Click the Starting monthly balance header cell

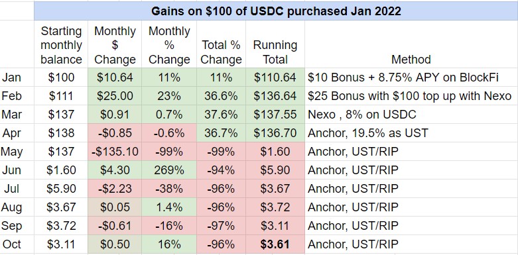(x=61, y=44)
